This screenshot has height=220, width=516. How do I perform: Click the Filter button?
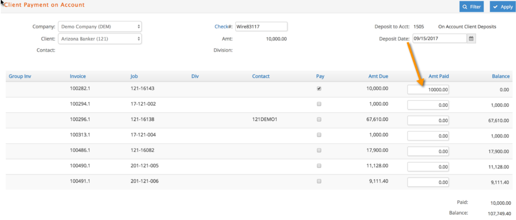[472, 7]
